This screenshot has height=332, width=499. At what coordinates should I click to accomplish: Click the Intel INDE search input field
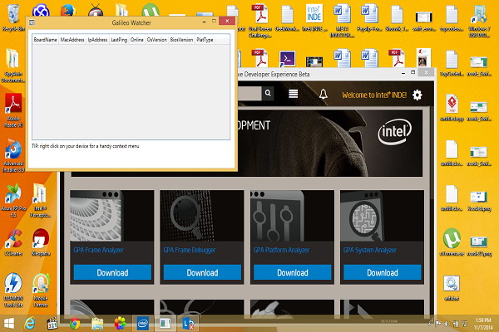(249, 93)
